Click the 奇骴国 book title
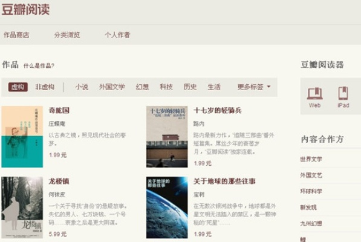Image resolution: width=361 pixels, height=242 pixels. pos(59,111)
